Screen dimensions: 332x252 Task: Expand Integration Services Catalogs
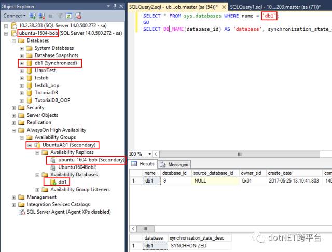[x=14, y=205]
